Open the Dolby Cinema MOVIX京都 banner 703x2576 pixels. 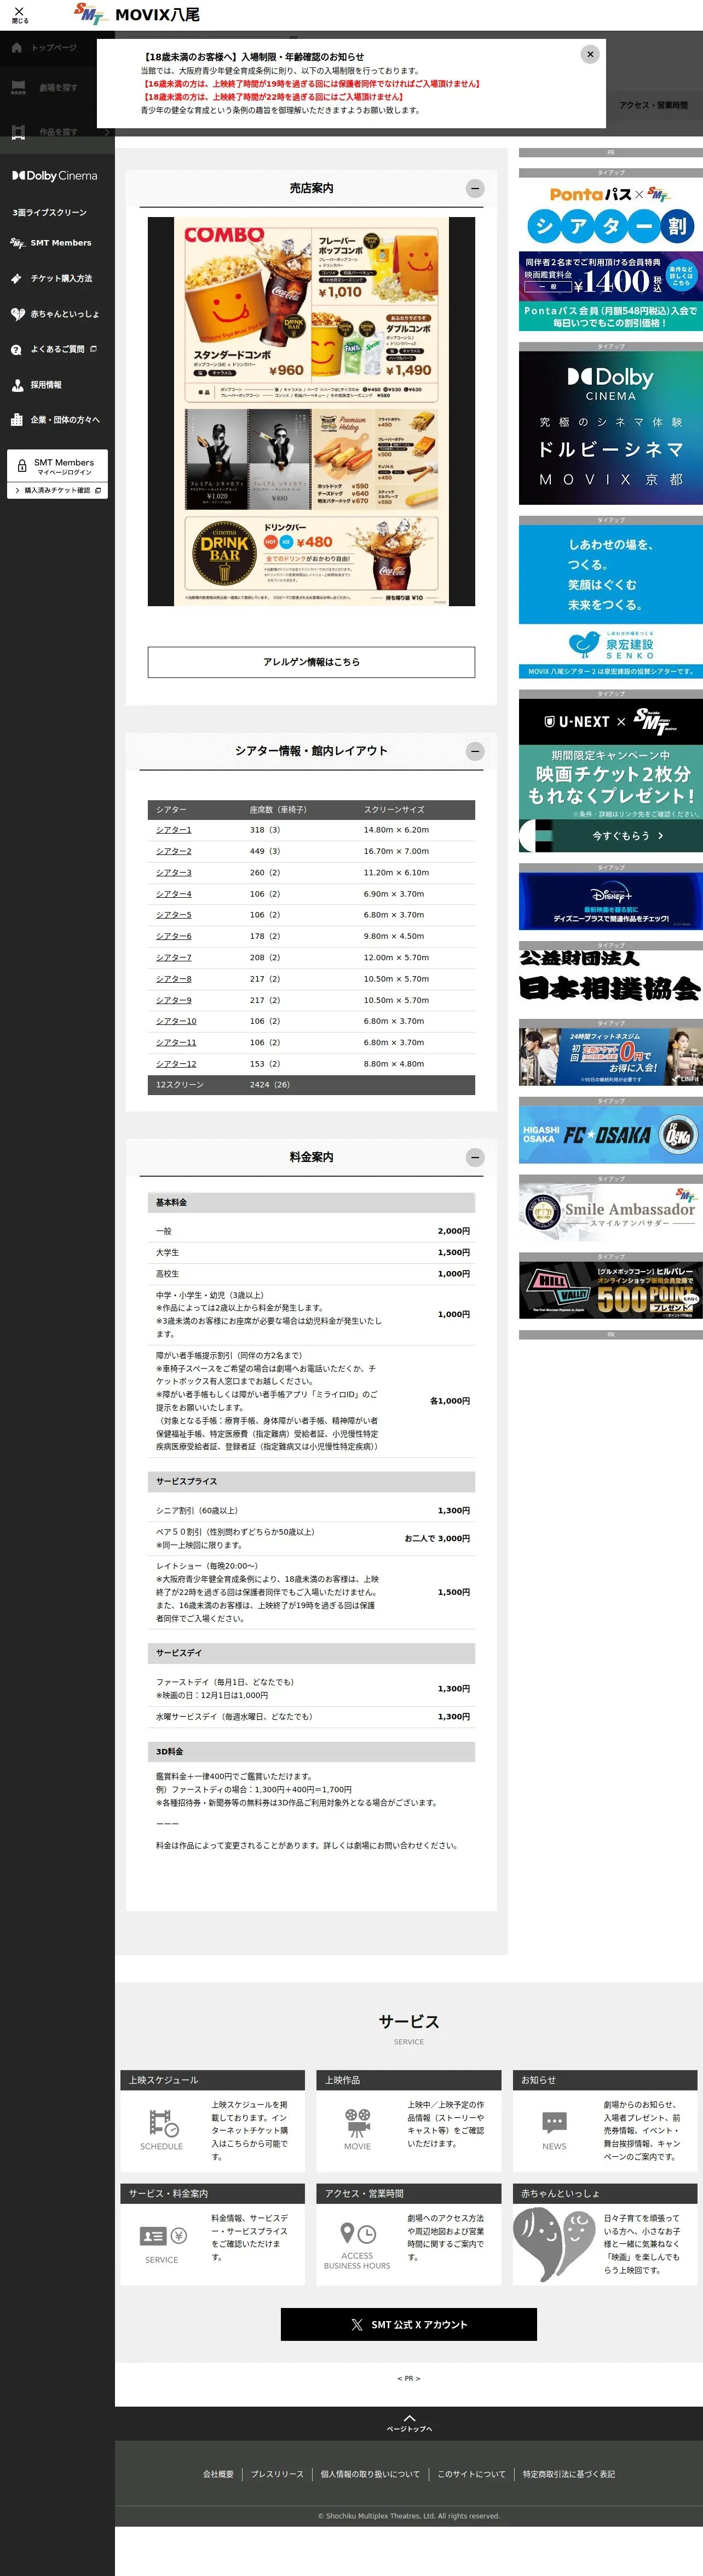click(611, 428)
